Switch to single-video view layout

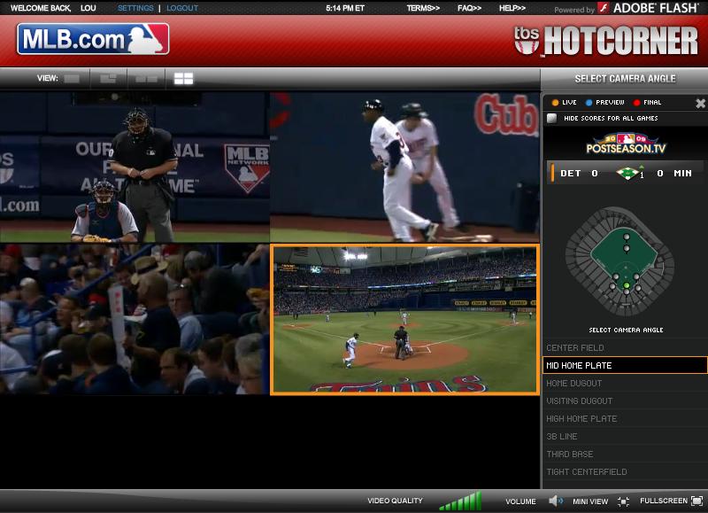click(72, 79)
